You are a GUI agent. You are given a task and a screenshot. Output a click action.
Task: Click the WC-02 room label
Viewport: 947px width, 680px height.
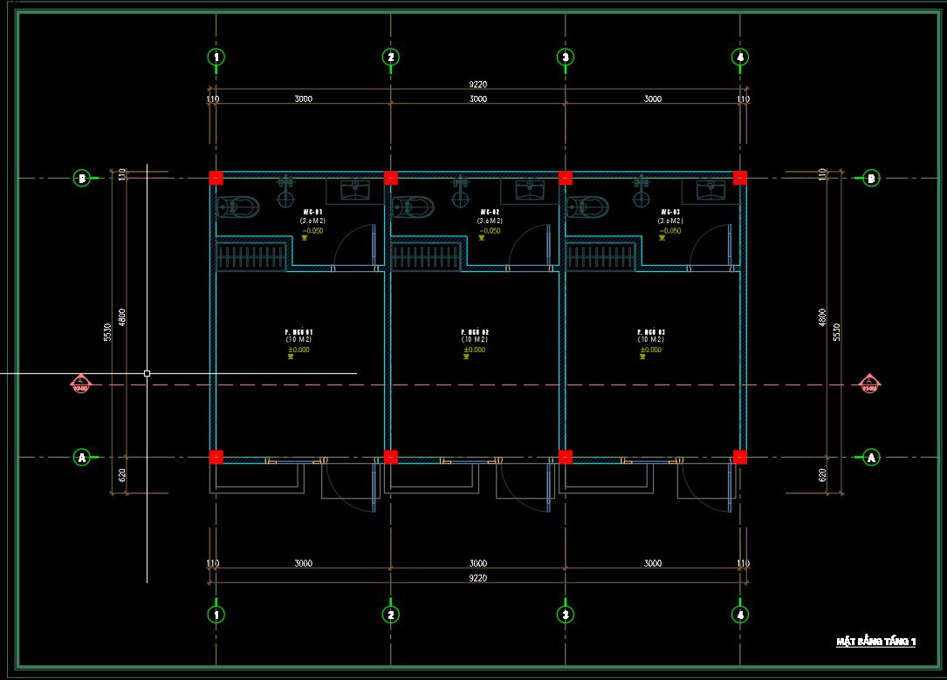point(490,213)
